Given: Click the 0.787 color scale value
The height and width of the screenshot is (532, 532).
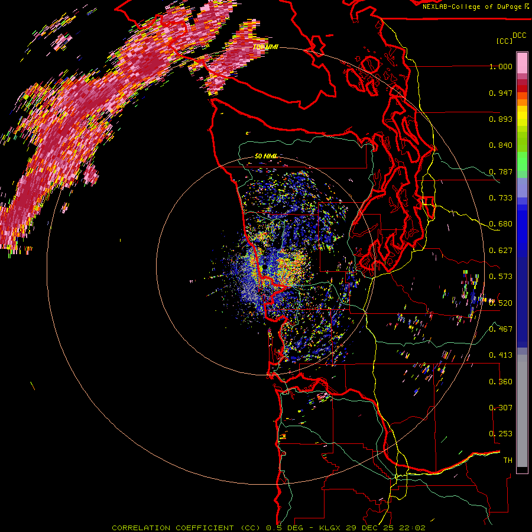Looking at the screenshot, I should point(501,171).
